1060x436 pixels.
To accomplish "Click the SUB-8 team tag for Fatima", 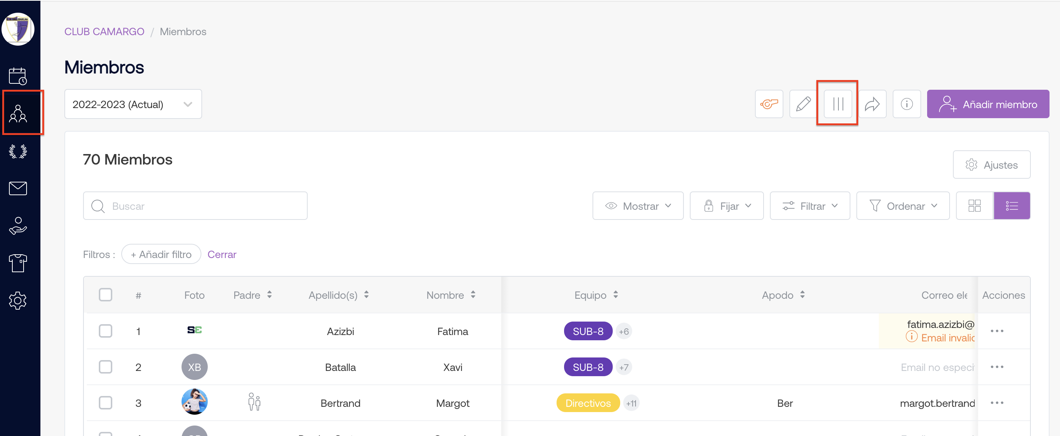I will 588,331.
